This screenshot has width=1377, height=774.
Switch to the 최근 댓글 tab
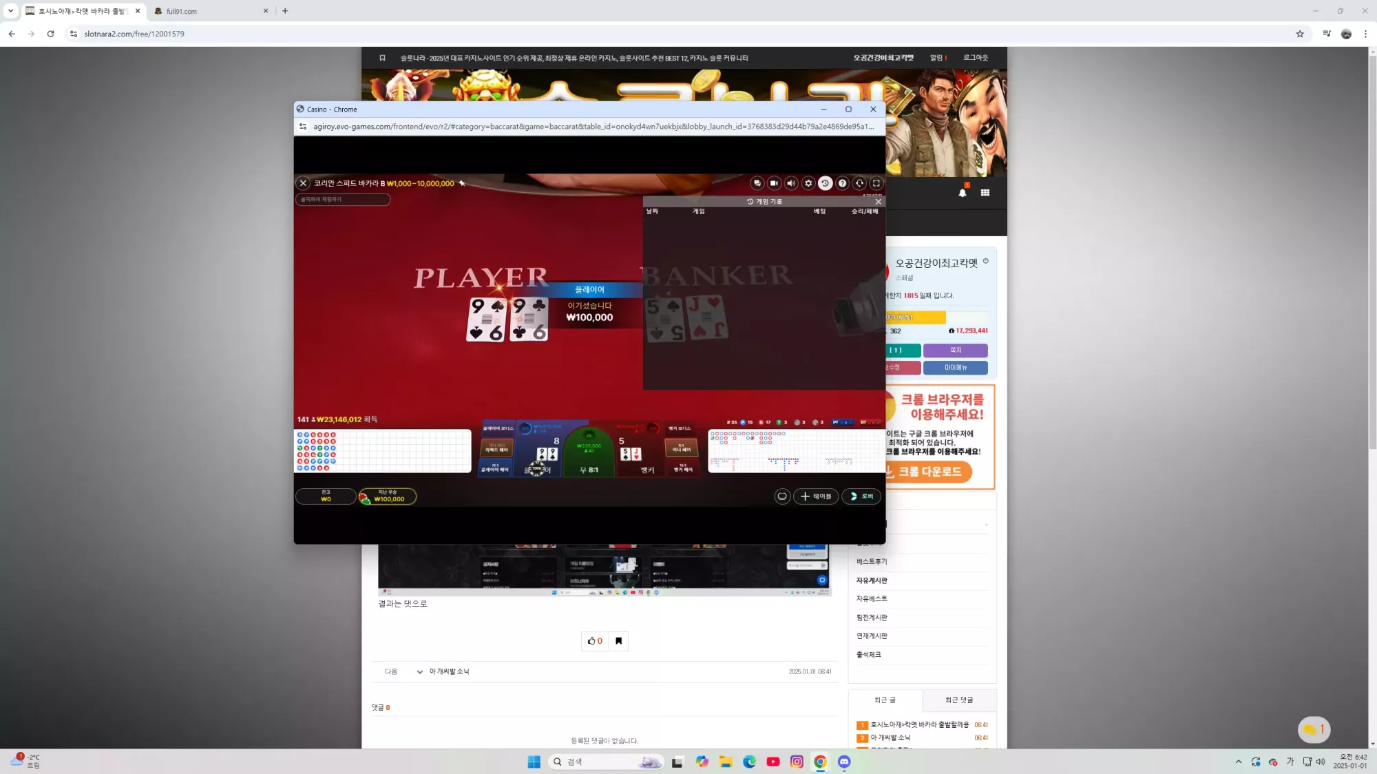pyautogui.click(x=959, y=700)
